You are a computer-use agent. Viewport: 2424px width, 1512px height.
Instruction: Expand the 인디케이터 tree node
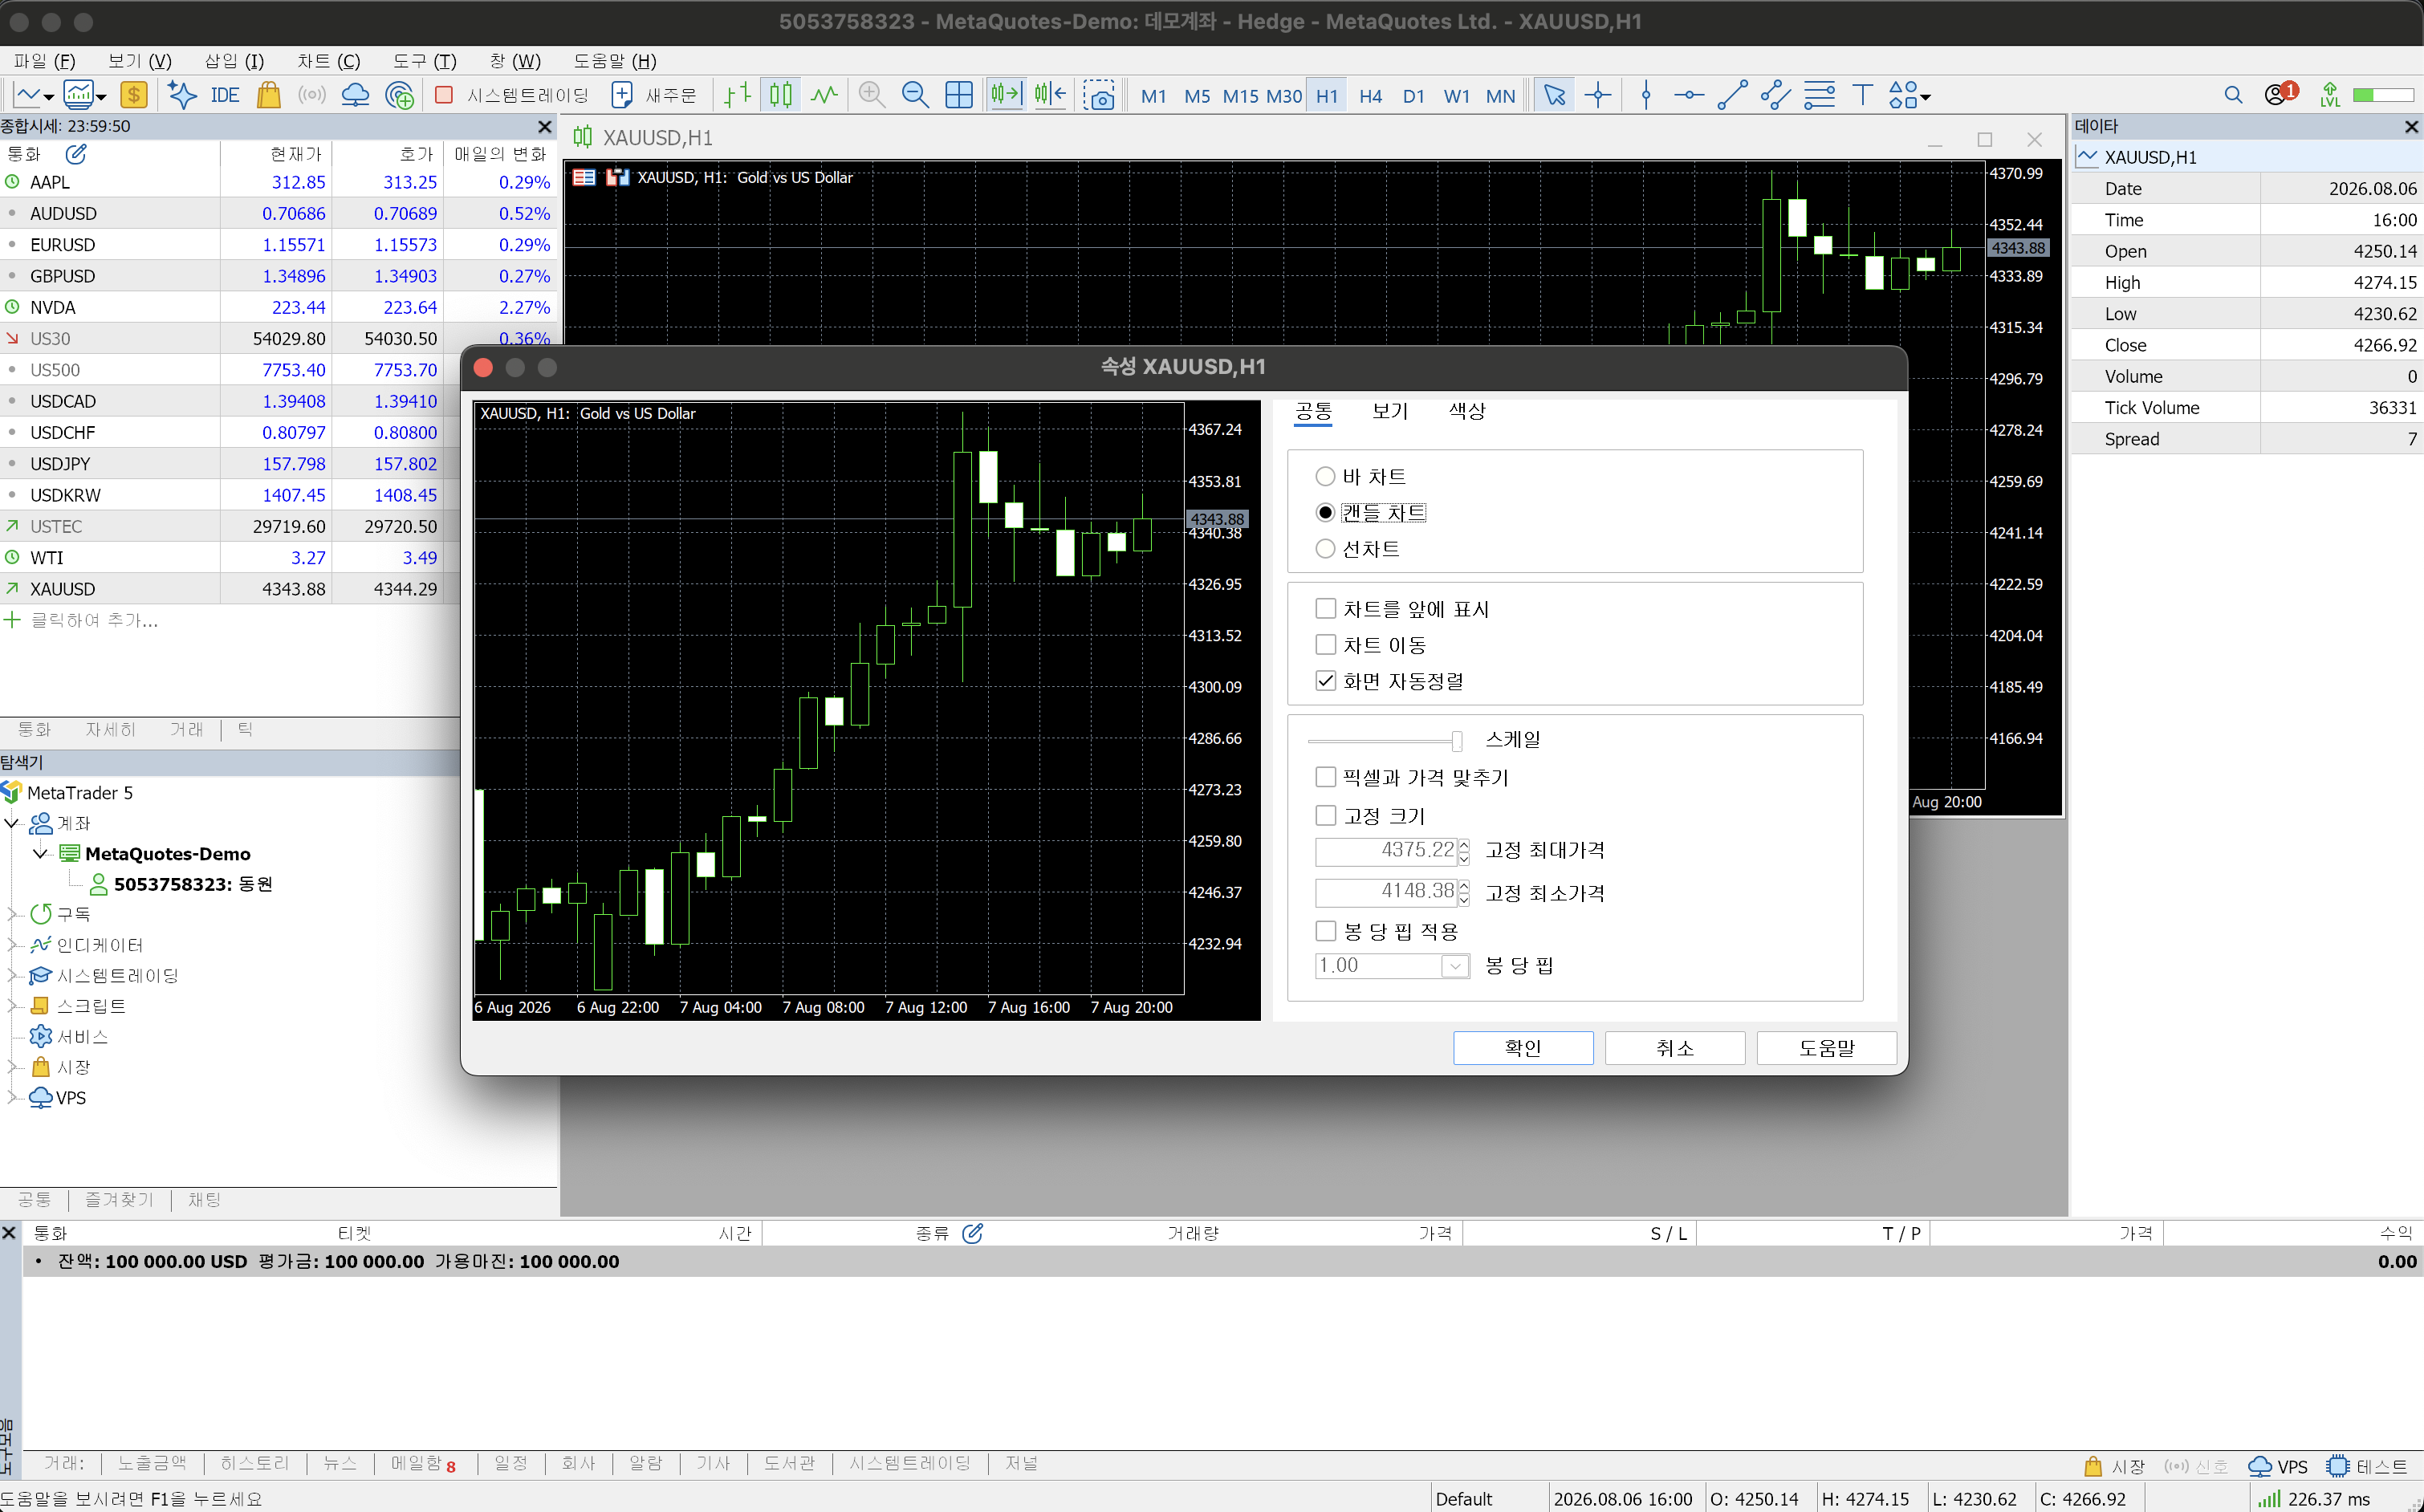pos(13,945)
